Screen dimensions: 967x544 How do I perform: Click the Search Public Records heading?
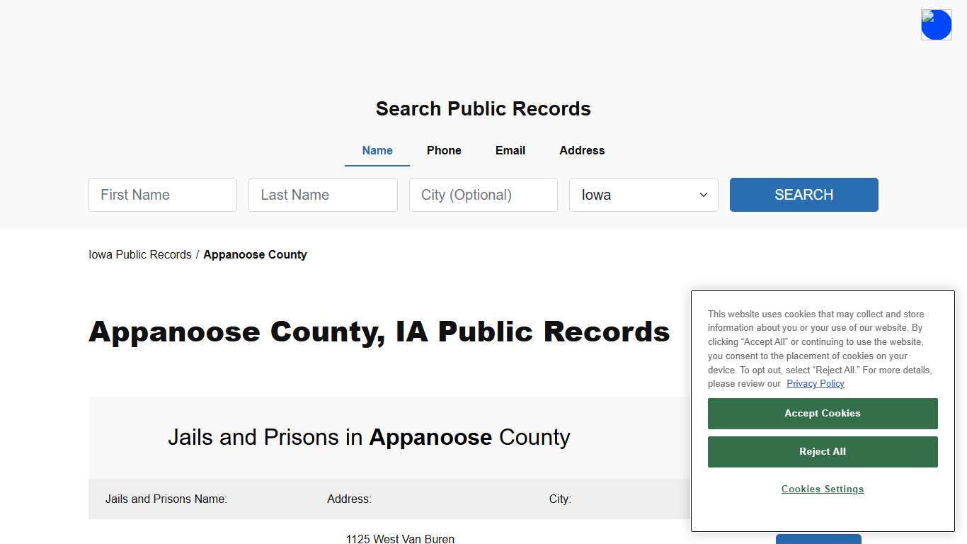point(483,108)
